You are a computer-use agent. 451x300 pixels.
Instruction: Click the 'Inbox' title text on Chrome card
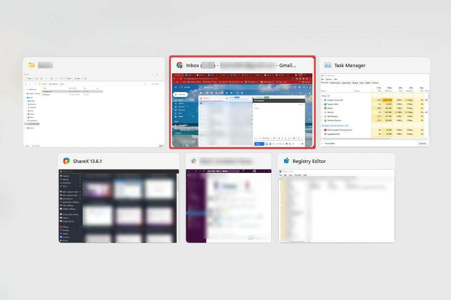[x=193, y=65]
